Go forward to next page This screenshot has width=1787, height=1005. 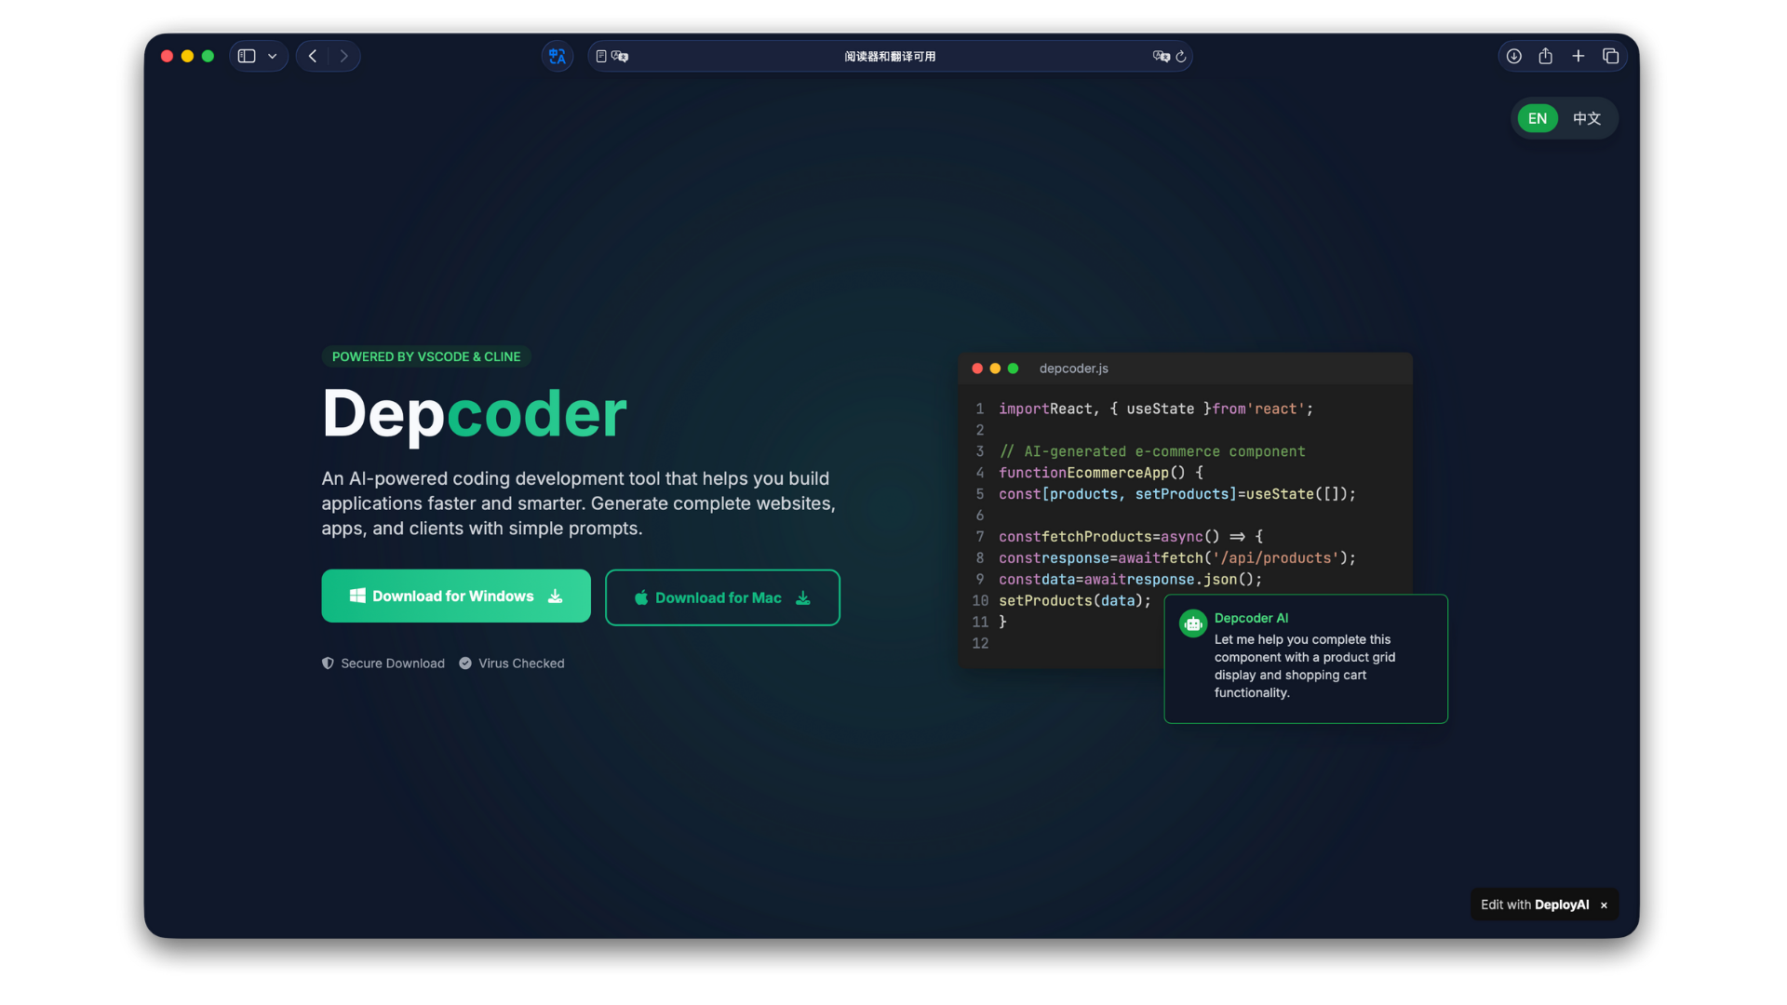pos(344,56)
